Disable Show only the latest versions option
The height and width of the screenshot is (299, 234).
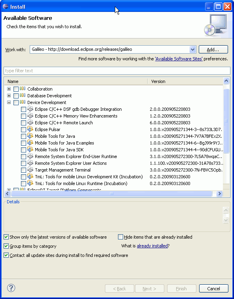pos(6,237)
